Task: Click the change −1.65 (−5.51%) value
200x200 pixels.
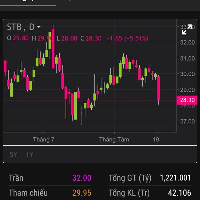Action: click(127, 38)
